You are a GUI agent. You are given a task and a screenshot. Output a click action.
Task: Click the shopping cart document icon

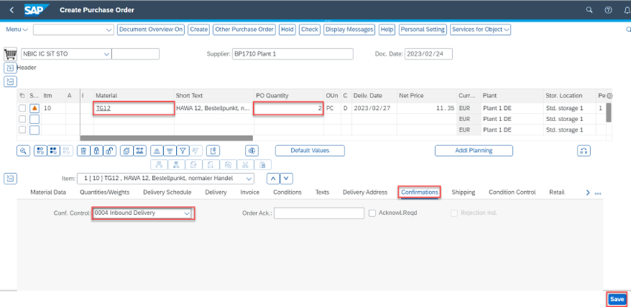pyautogui.click(x=10, y=54)
